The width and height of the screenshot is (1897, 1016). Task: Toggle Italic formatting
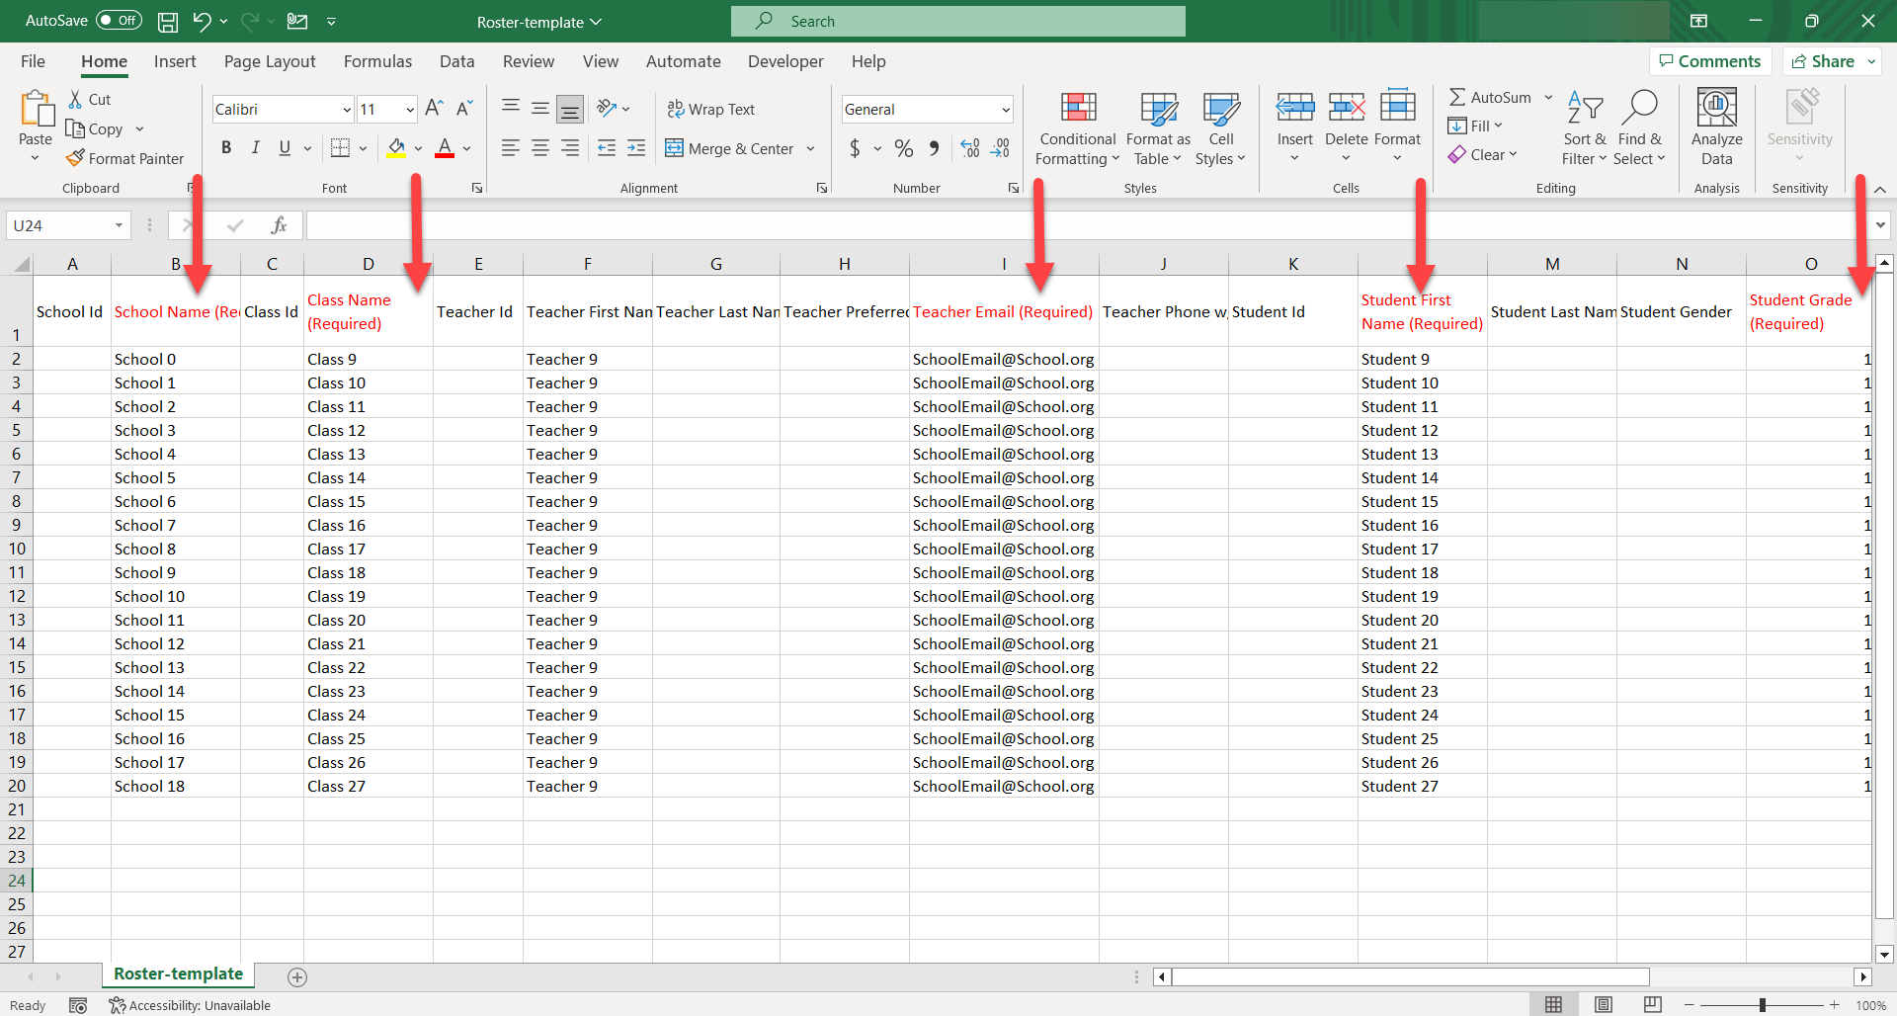click(256, 148)
